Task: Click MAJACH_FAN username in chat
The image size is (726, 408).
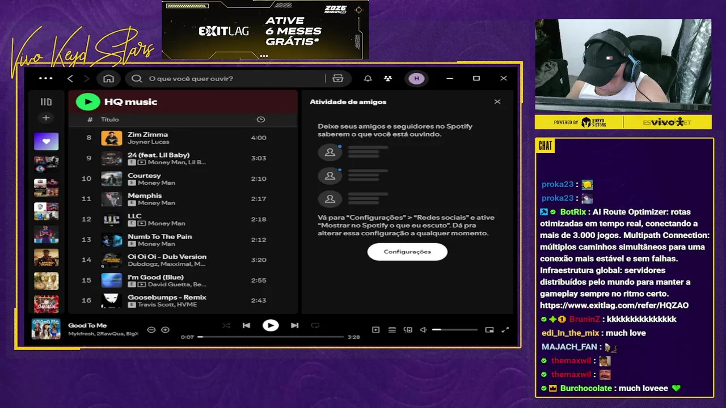Action: [x=569, y=347]
